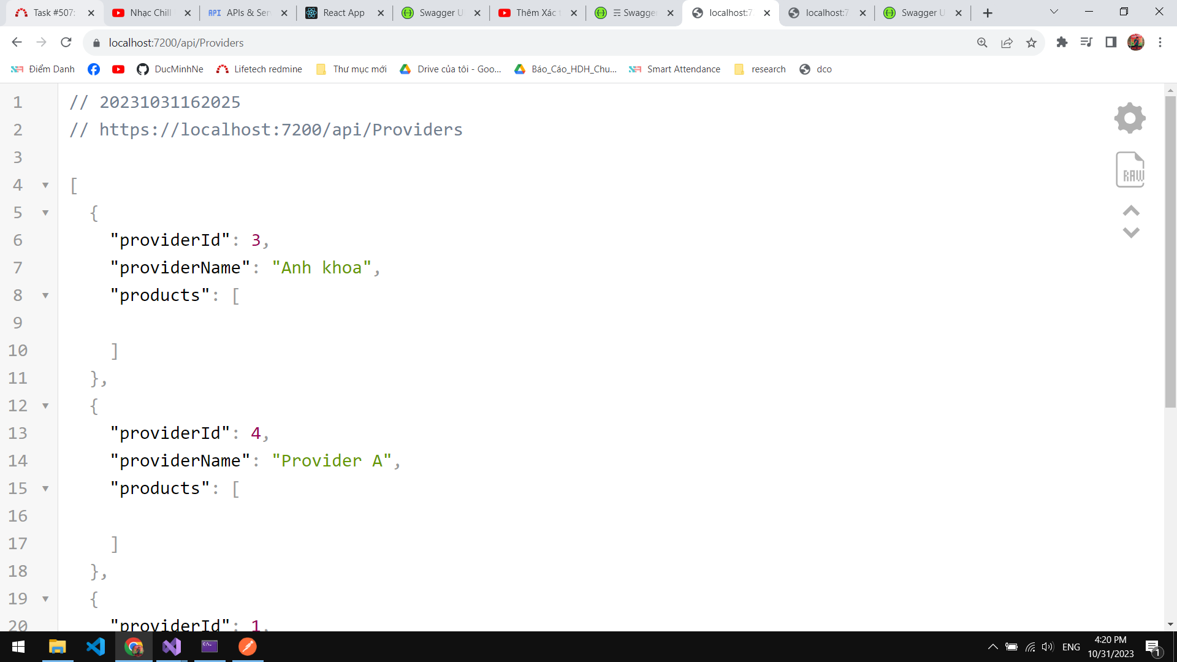Reload the Providers API page
This screenshot has height=662, width=1177.
(66, 42)
